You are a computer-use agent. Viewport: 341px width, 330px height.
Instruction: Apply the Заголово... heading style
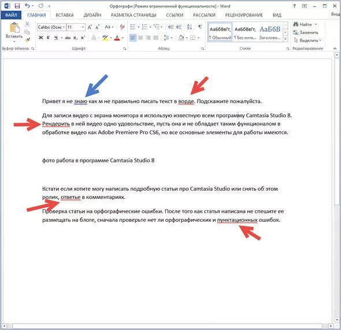[x=270, y=32]
